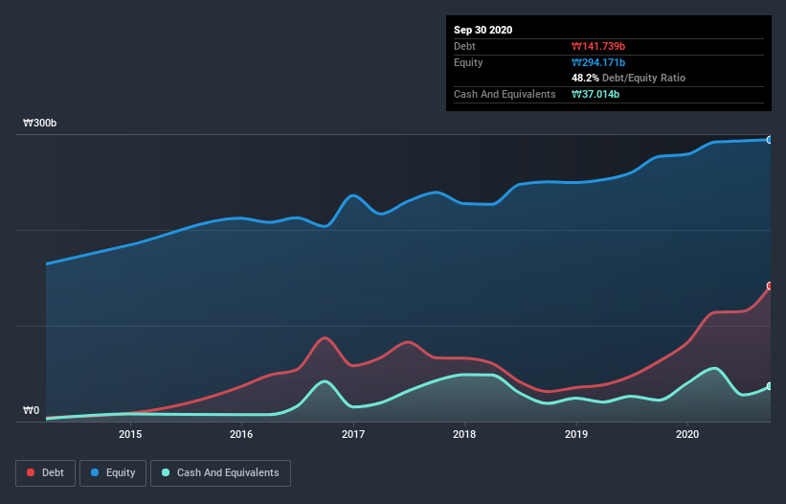786x504 pixels.
Task: Click the 2016 x-axis label
Action: point(241,434)
